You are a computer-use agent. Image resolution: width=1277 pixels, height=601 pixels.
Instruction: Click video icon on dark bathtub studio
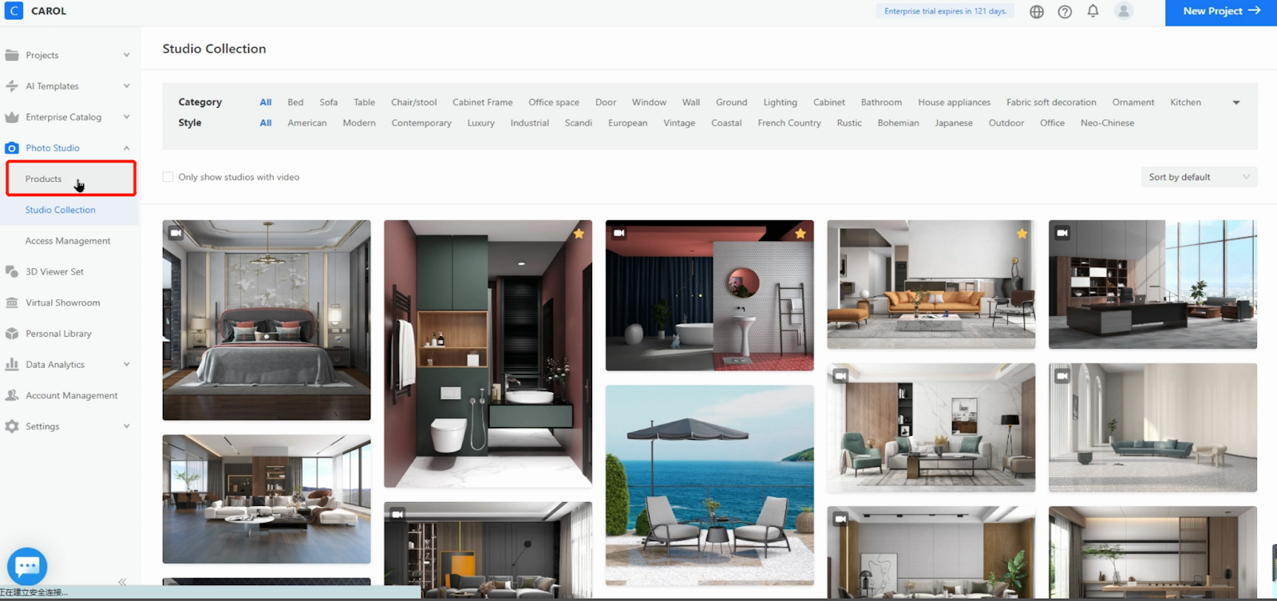(x=619, y=233)
